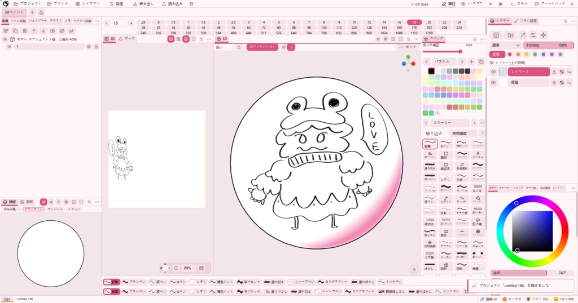
Task: Select the スポイト eyedropper tool
Action: coord(446,199)
